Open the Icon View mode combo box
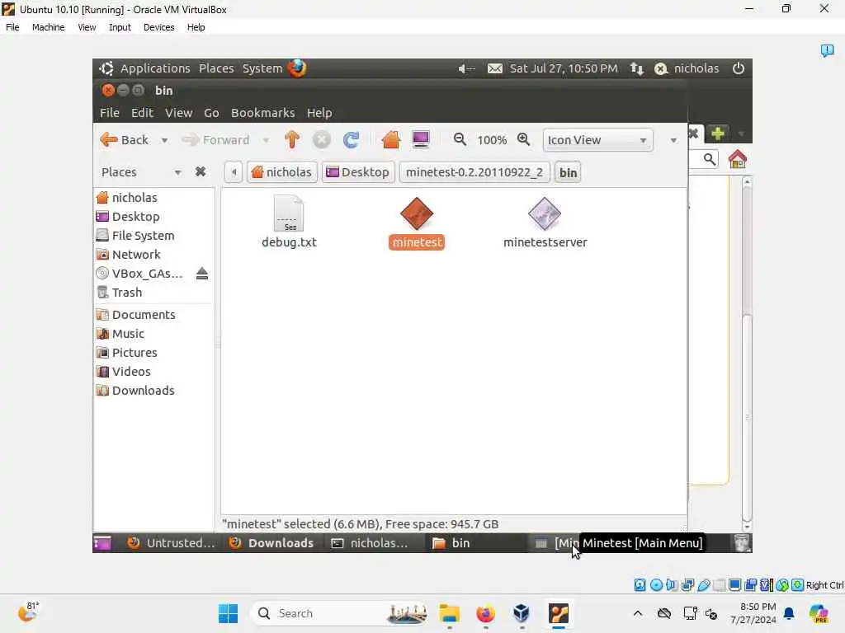This screenshot has width=845, height=633. (597, 140)
